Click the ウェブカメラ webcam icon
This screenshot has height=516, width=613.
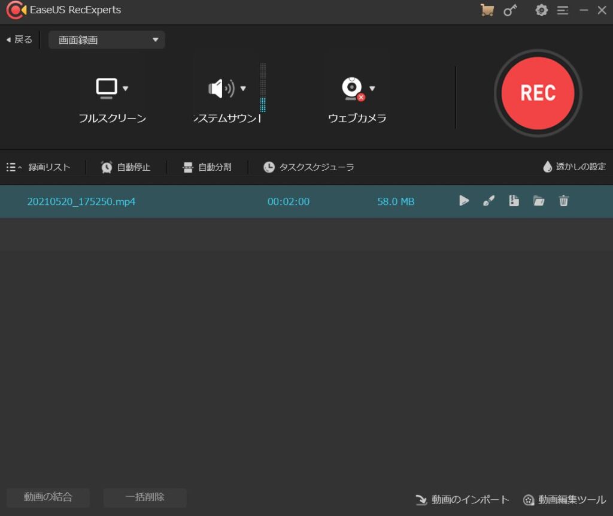[353, 89]
